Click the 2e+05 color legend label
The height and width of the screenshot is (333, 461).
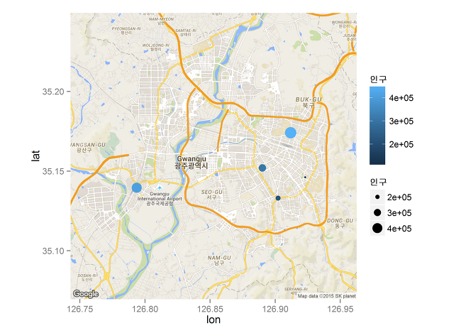401,144
